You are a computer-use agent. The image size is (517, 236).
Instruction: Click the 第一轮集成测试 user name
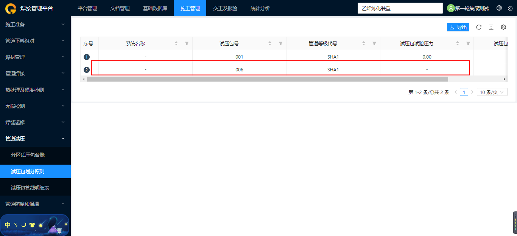pyautogui.click(x=472, y=8)
